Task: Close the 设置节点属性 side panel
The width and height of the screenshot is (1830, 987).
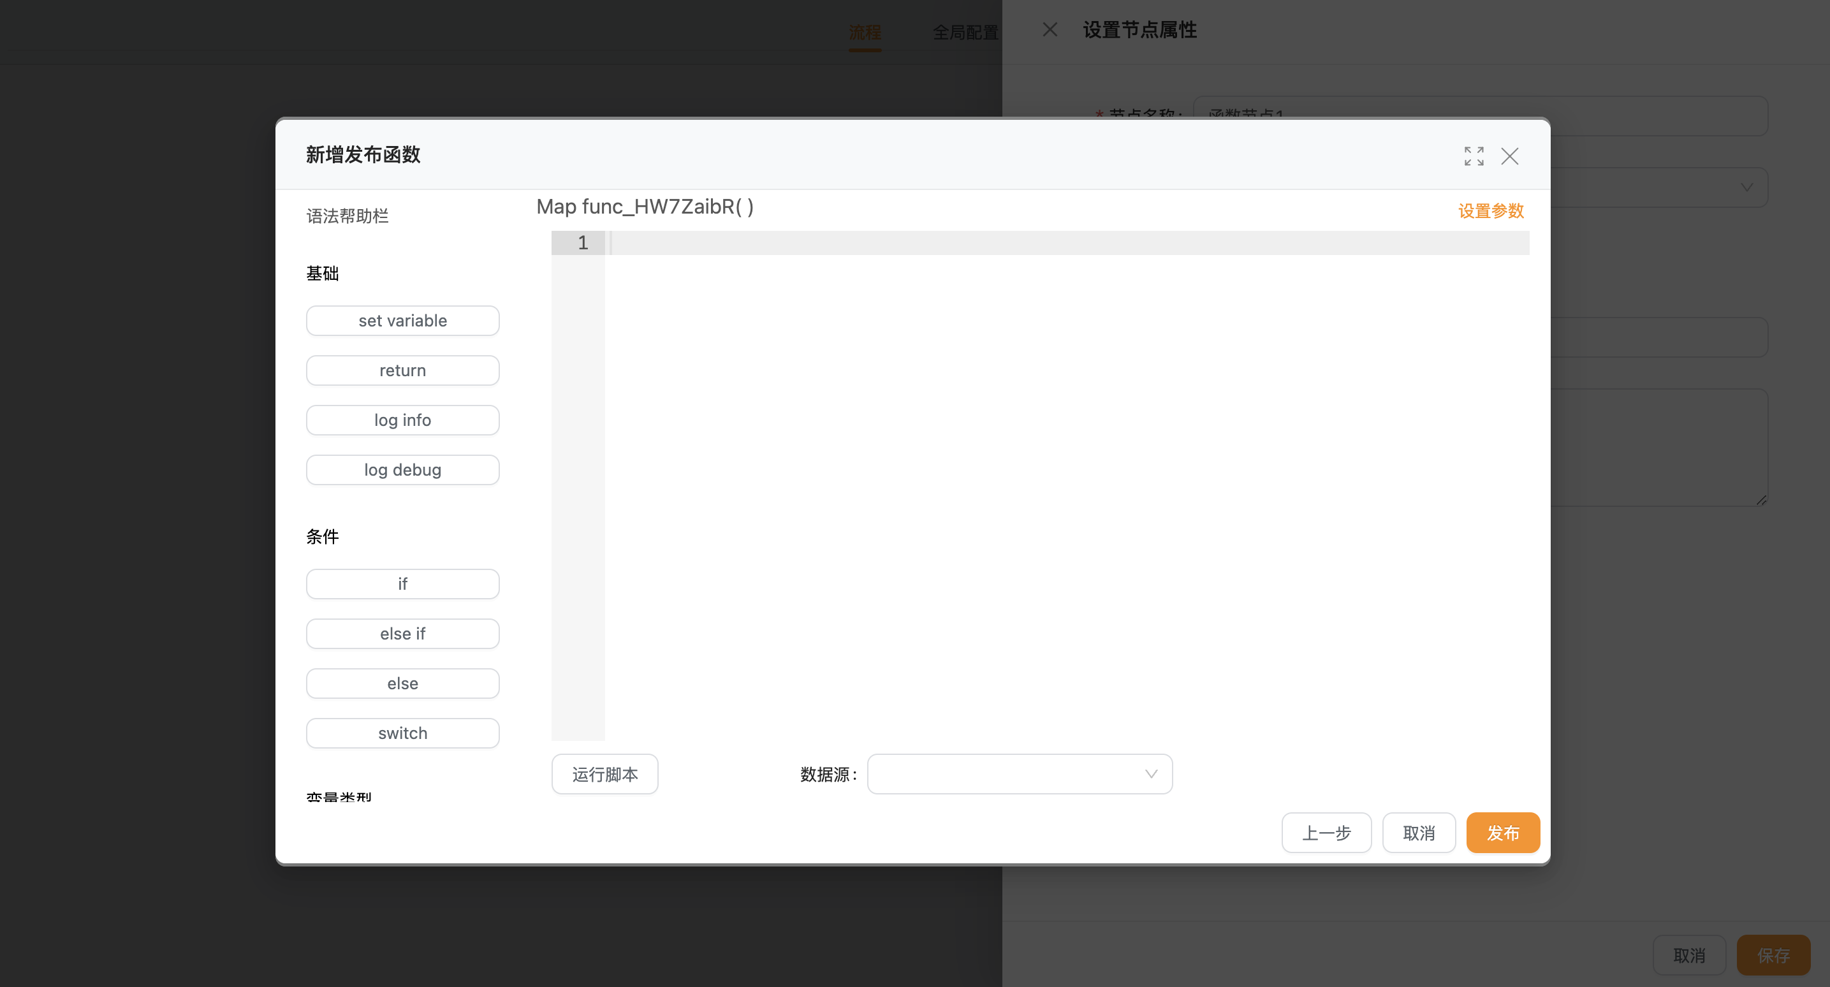Action: 1050,30
